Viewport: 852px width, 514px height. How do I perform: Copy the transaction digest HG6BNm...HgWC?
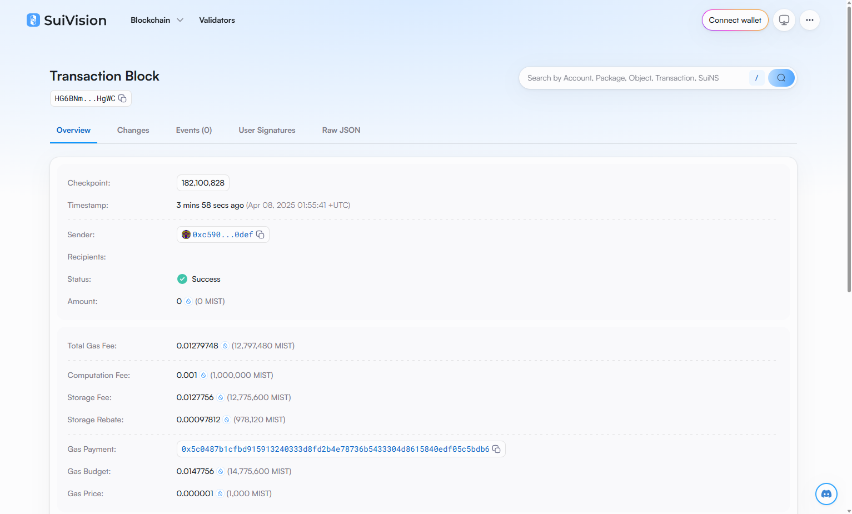(x=122, y=98)
